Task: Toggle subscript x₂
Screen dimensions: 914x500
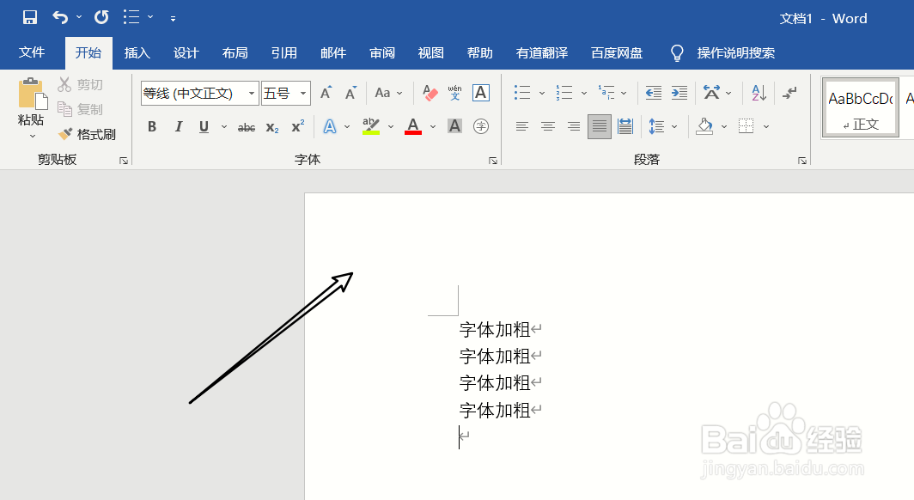Action: pos(272,127)
